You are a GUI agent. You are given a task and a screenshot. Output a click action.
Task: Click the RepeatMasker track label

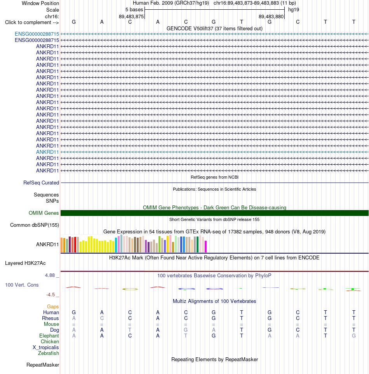pyautogui.click(x=43, y=365)
